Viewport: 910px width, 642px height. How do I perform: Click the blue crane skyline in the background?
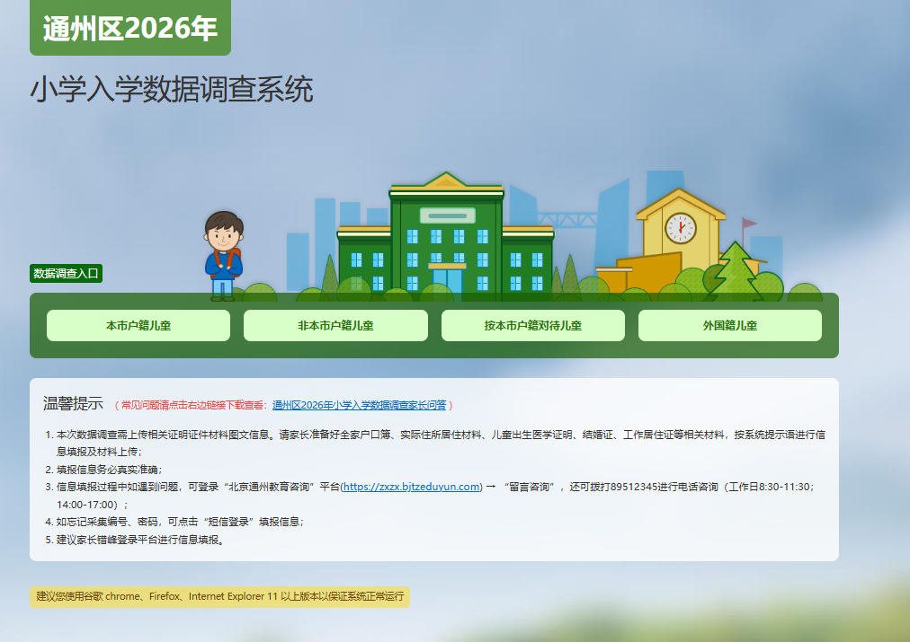coord(567,217)
